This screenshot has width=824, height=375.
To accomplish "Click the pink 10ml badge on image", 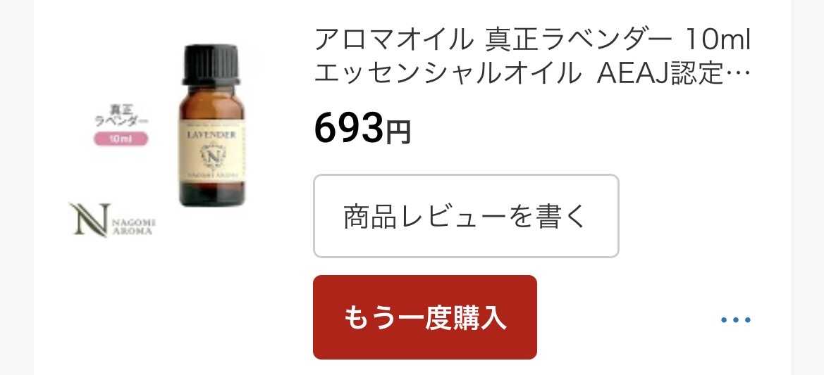I will point(121,139).
